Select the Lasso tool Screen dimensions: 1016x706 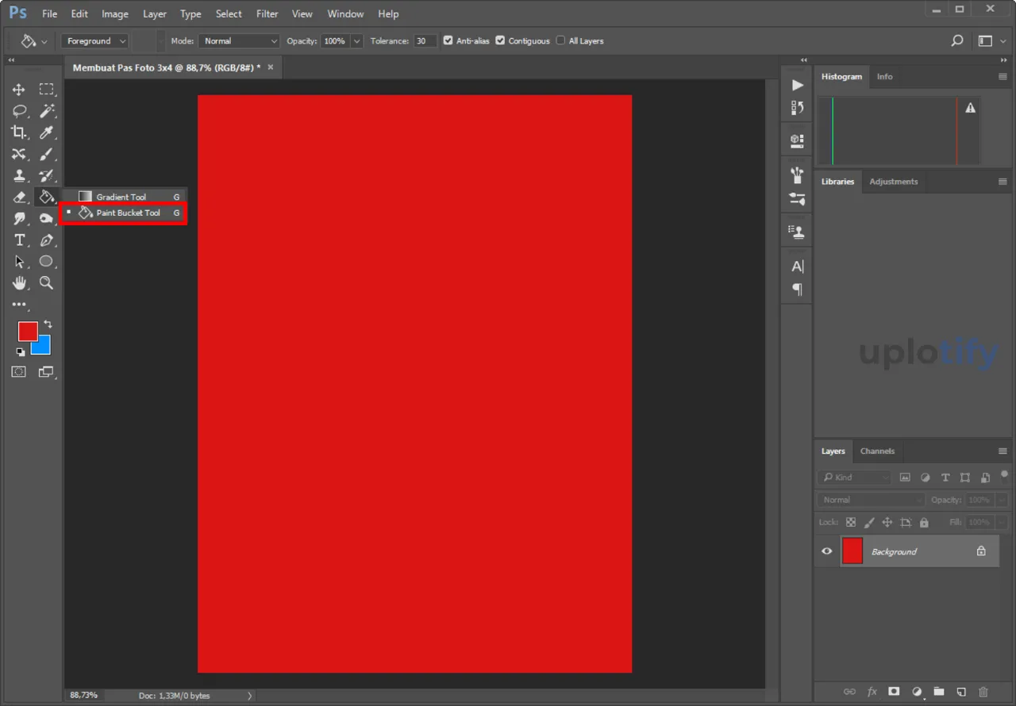click(19, 111)
